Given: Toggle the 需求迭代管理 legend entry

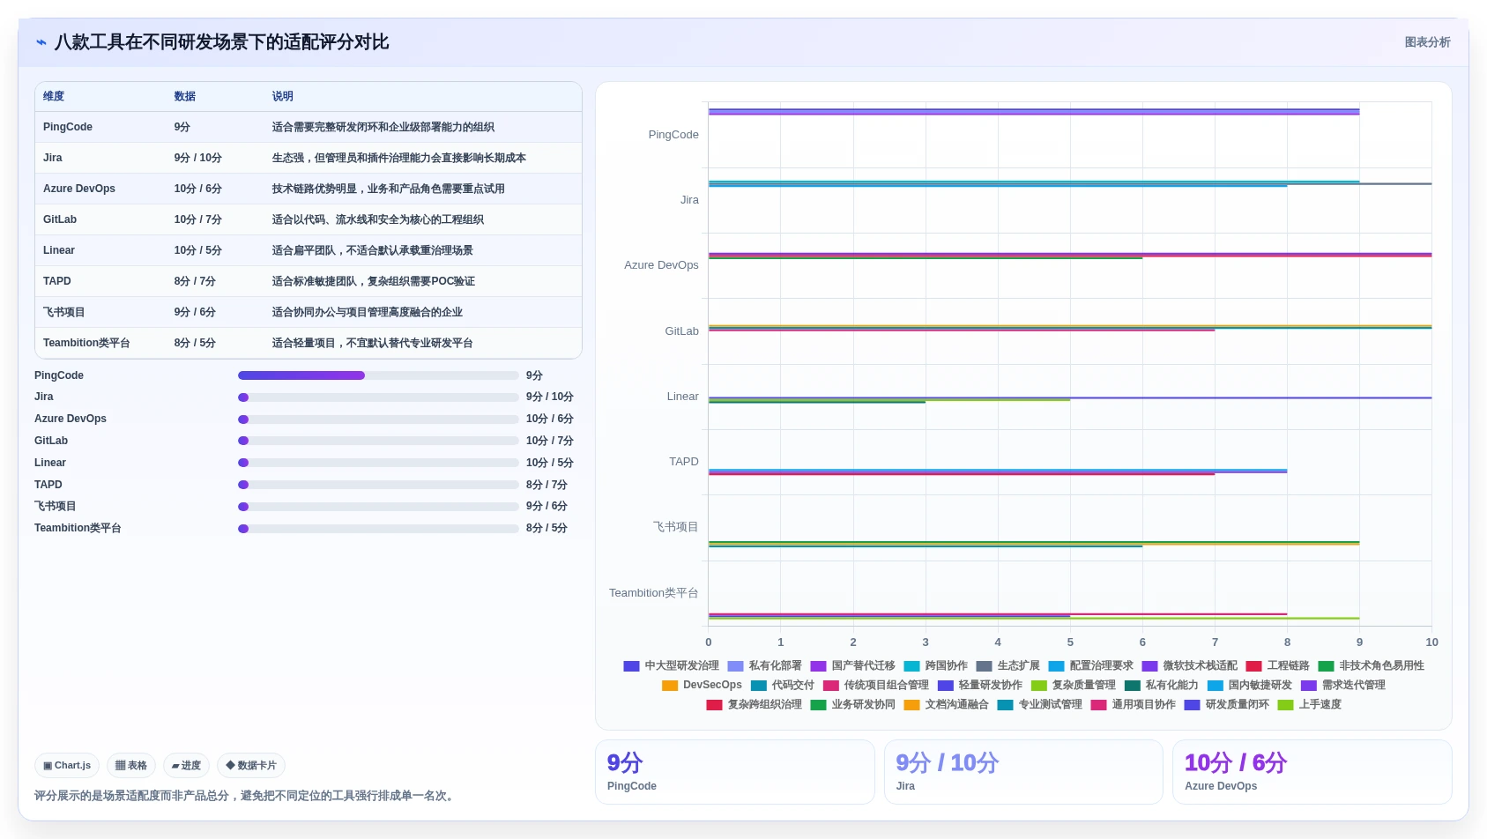Looking at the screenshot, I should (1342, 686).
